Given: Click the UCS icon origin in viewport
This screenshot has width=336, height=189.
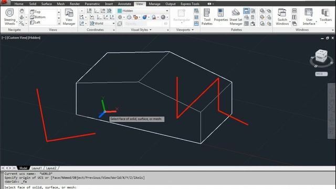Looking at the screenshot, I should (105, 112).
